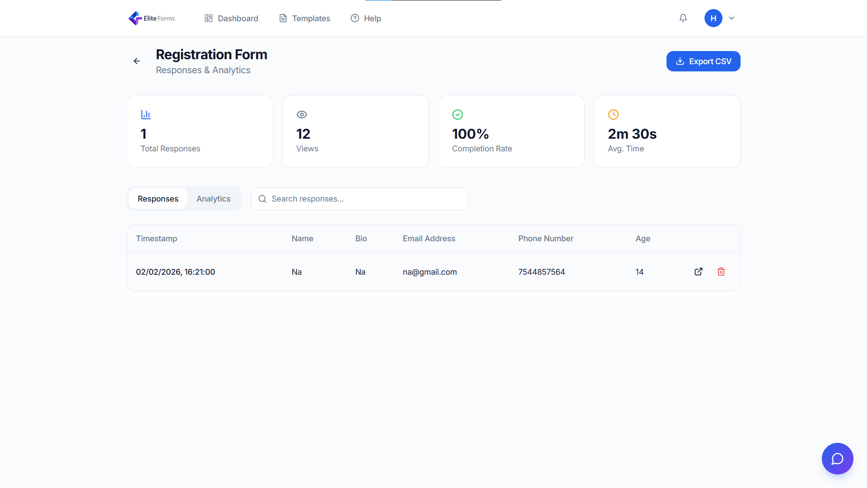The height and width of the screenshot is (488, 867).
Task: Select the Templates document icon
Action: (x=284, y=18)
